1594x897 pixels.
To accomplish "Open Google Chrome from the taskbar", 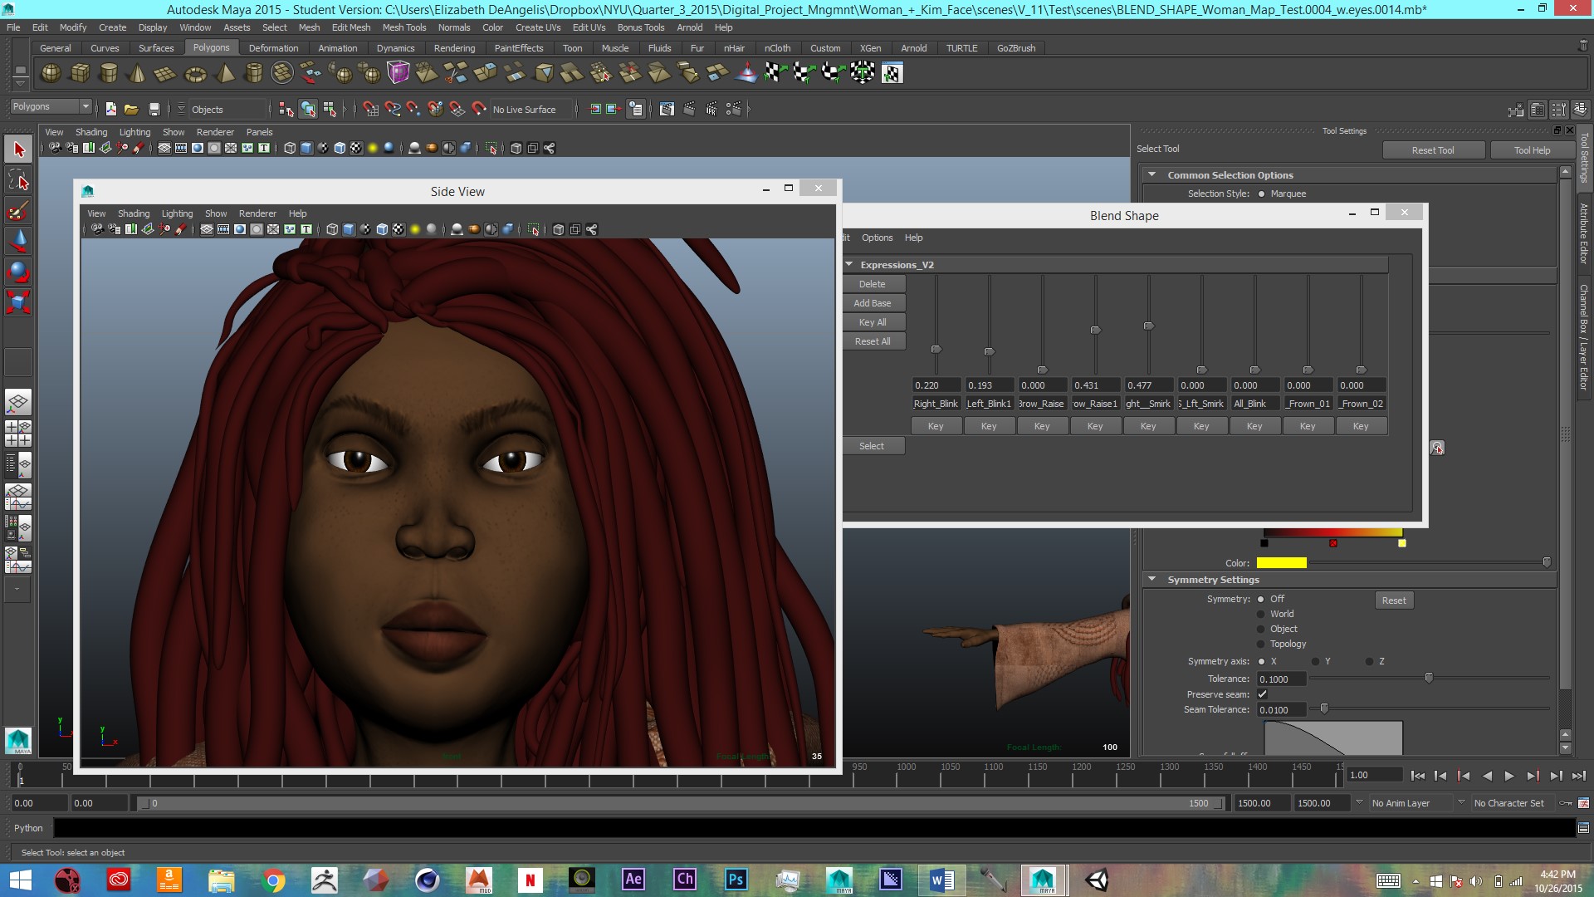I will point(273,880).
